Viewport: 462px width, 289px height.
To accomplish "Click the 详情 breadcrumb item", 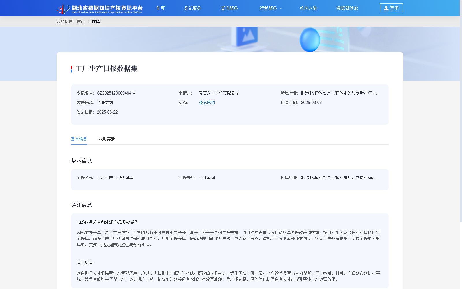I will click(96, 22).
